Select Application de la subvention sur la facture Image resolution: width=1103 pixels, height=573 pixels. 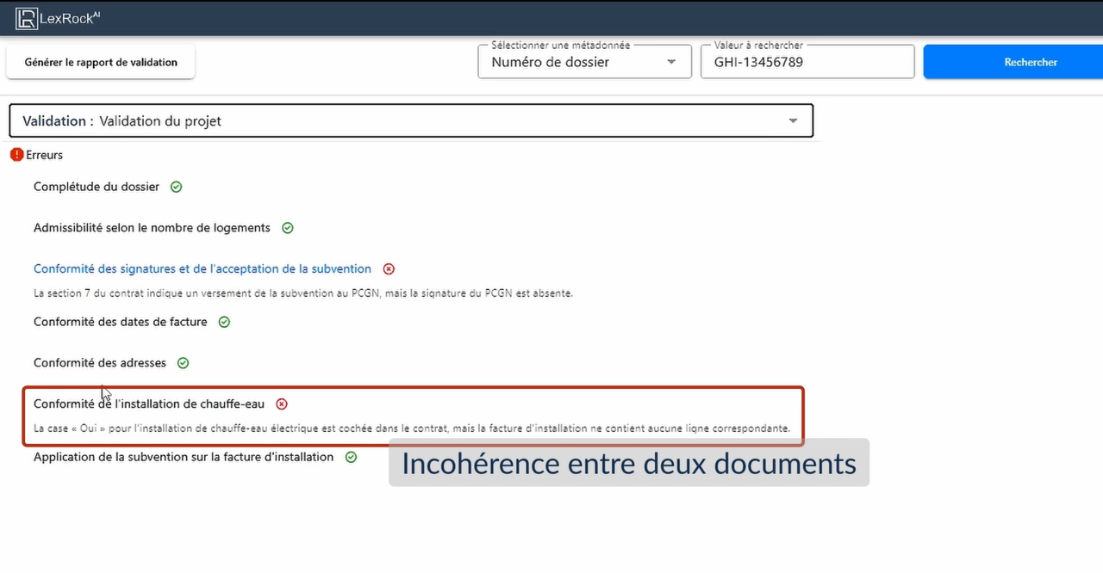click(184, 458)
